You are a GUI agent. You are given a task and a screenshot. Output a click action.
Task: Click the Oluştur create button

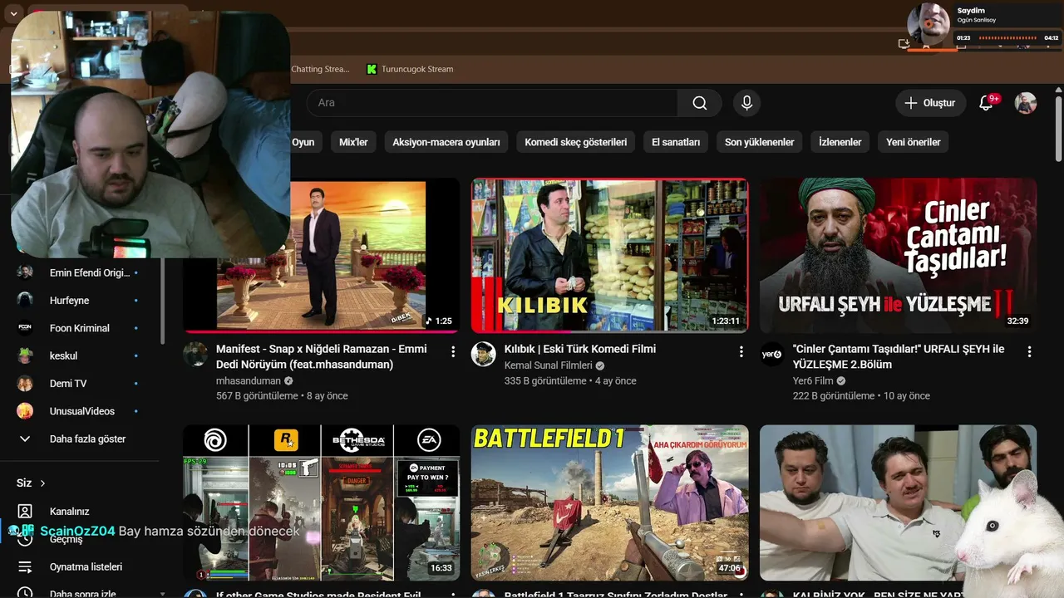(930, 103)
